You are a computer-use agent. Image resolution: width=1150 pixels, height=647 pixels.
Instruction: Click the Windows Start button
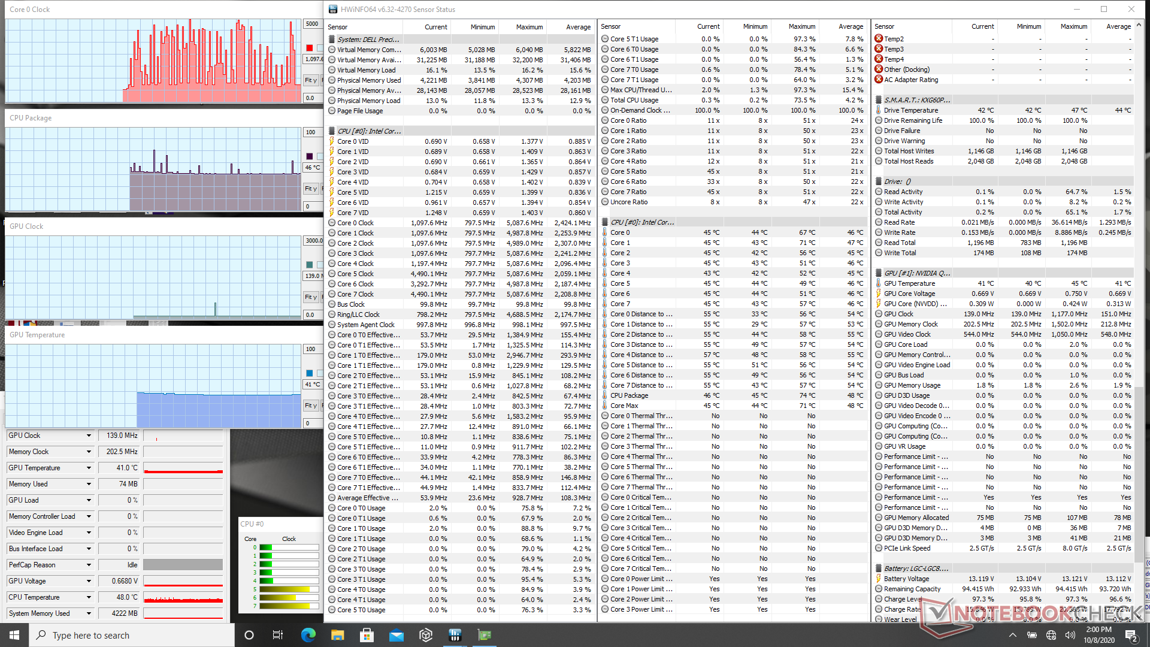click(x=14, y=635)
